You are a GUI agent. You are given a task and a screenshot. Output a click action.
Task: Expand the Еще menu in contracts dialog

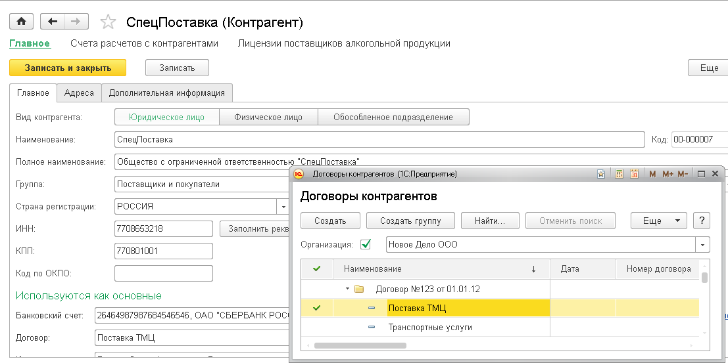tap(658, 221)
